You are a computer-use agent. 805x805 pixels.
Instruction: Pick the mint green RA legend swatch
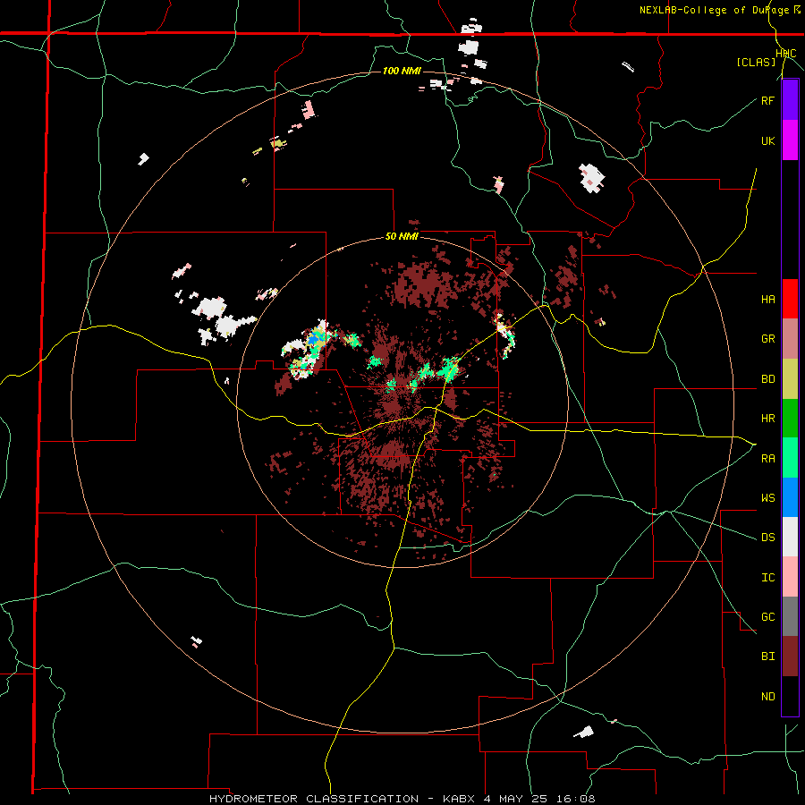[790, 457]
